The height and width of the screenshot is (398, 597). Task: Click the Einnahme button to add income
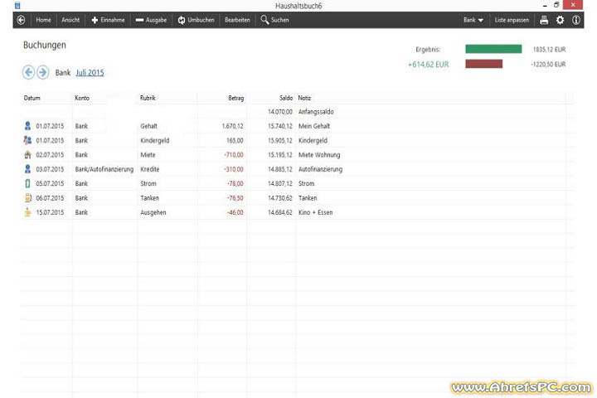click(x=108, y=20)
